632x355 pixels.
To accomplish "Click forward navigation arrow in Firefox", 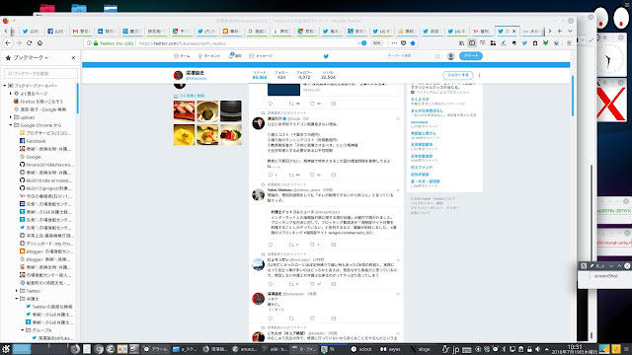I will point(19,42).
